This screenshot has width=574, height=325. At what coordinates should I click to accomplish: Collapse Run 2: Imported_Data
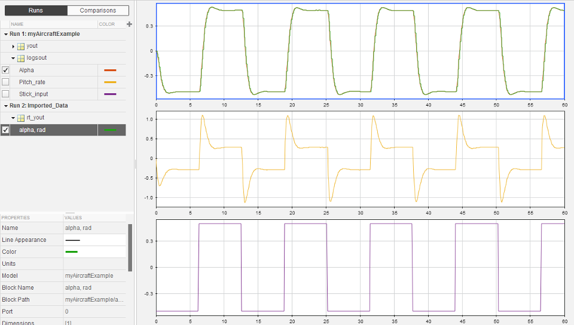coord(5,106)
